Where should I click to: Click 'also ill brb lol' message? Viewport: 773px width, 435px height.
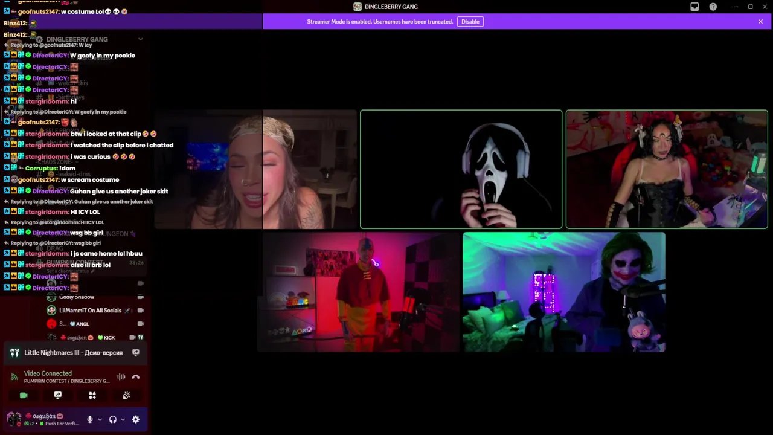(x=91, y=265)
